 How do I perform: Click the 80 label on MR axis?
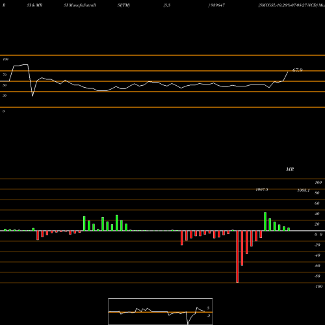tap(317, 193)
